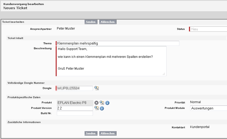
Task: Click the EPLAN Electric P8 product field
Action: pyautogui.click(x=75, y=103)
